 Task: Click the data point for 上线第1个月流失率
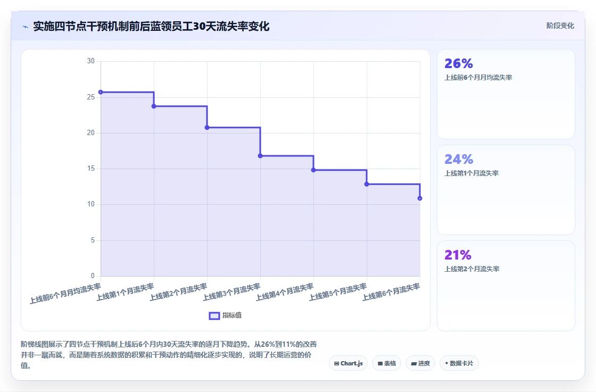pos(154,106)
